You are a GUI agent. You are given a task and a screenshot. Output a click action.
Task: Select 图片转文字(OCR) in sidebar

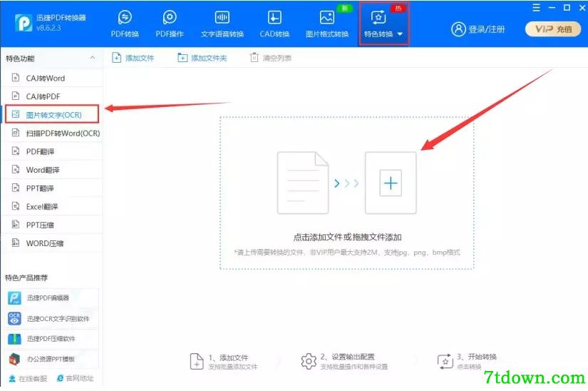[52, 114]
